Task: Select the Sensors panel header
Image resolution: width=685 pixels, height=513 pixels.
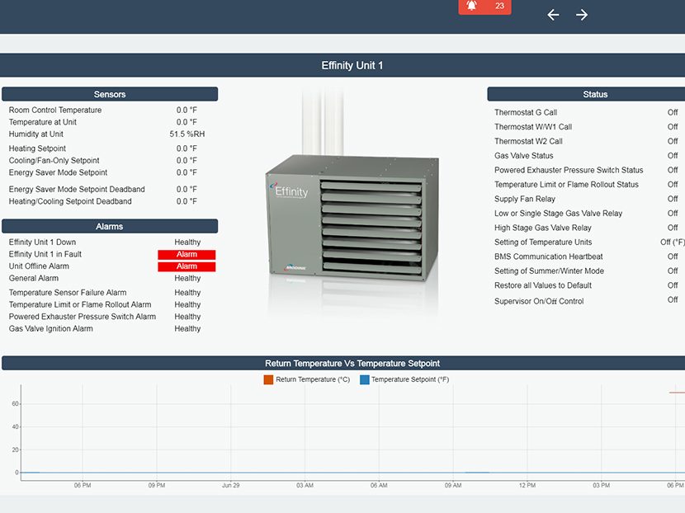Action: click(110, 94)
